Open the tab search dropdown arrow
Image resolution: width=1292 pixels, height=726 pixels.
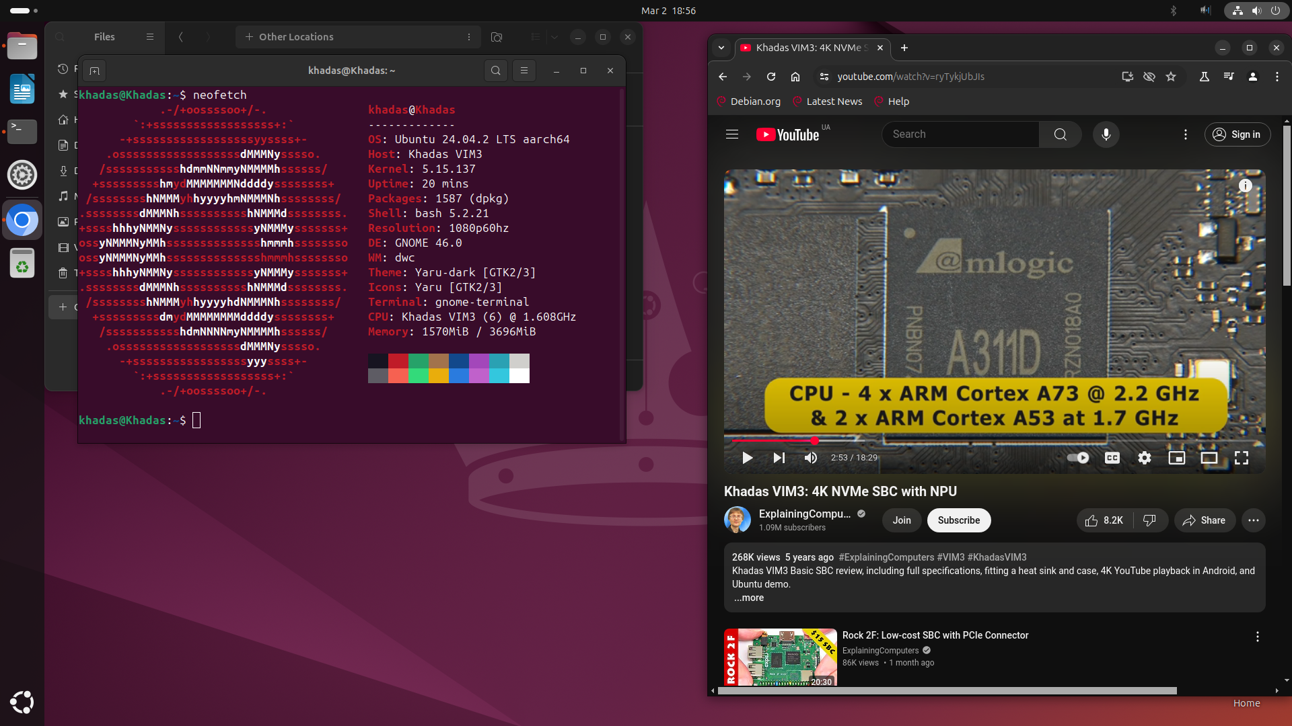pyautogui.click(x=721, y=48)
